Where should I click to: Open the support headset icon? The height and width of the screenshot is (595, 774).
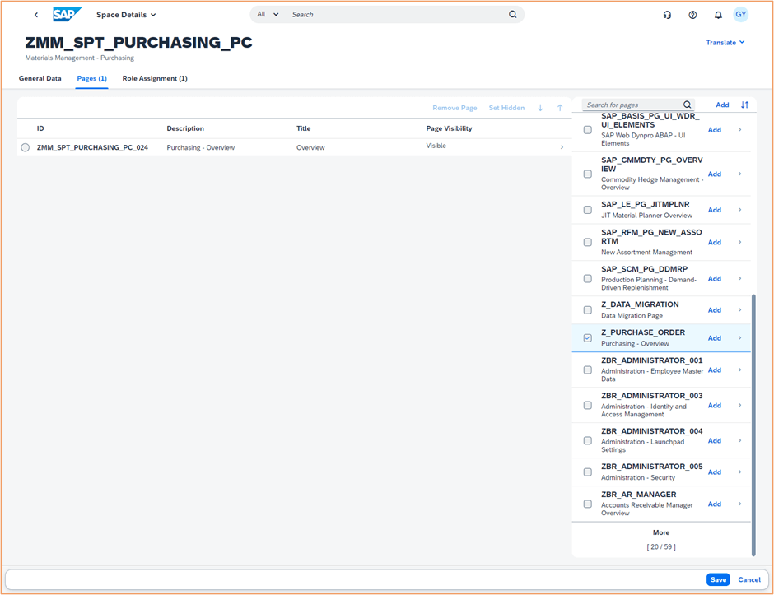click(x=667, y=15)
